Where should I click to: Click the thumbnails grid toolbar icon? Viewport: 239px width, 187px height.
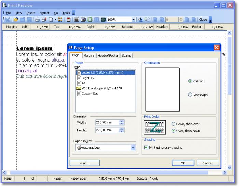coord(60,20)
